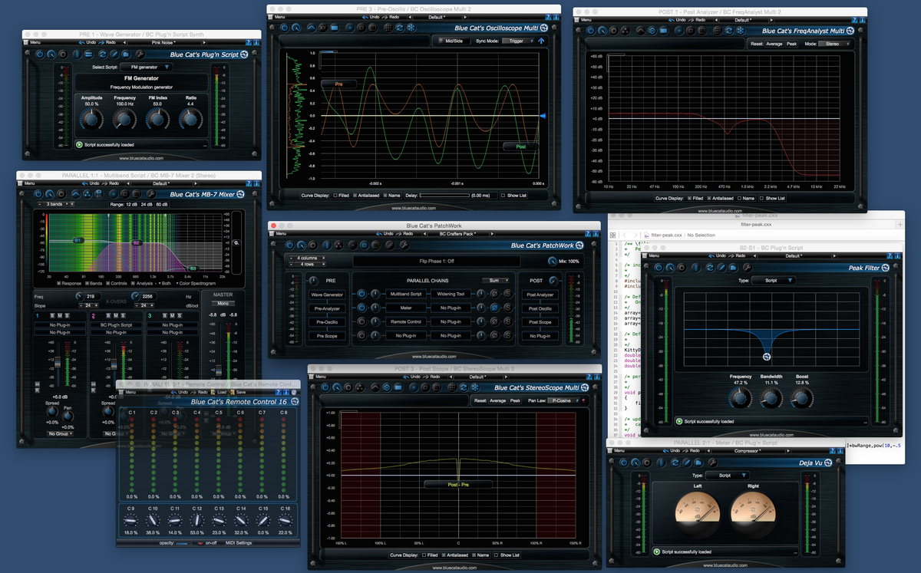Open the Sync Mode Trigger dropdown
The image size is (921, 573).
point(518,41)
